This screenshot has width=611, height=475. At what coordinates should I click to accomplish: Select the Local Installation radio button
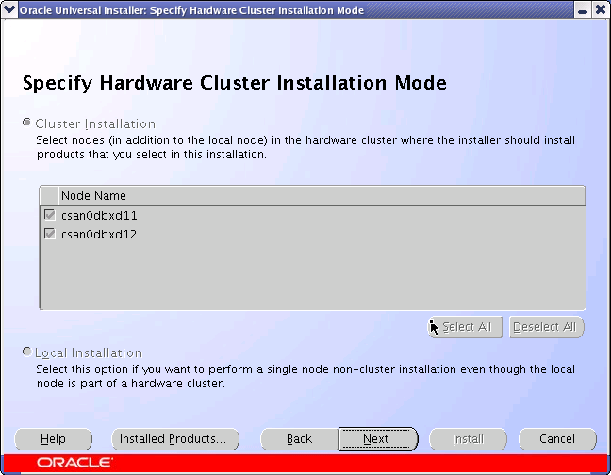coord(27,352)
